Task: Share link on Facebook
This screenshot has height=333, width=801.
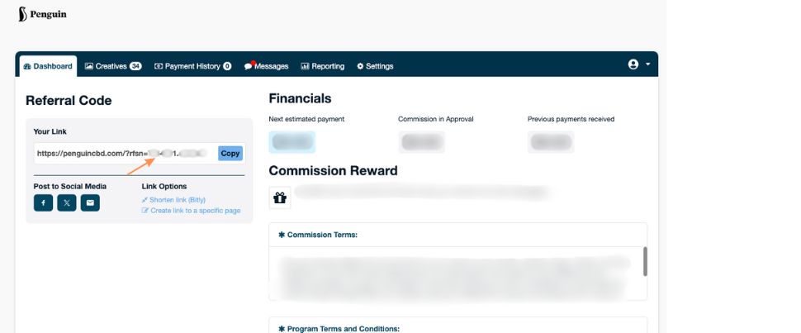Action: click(x=43, y=202)
